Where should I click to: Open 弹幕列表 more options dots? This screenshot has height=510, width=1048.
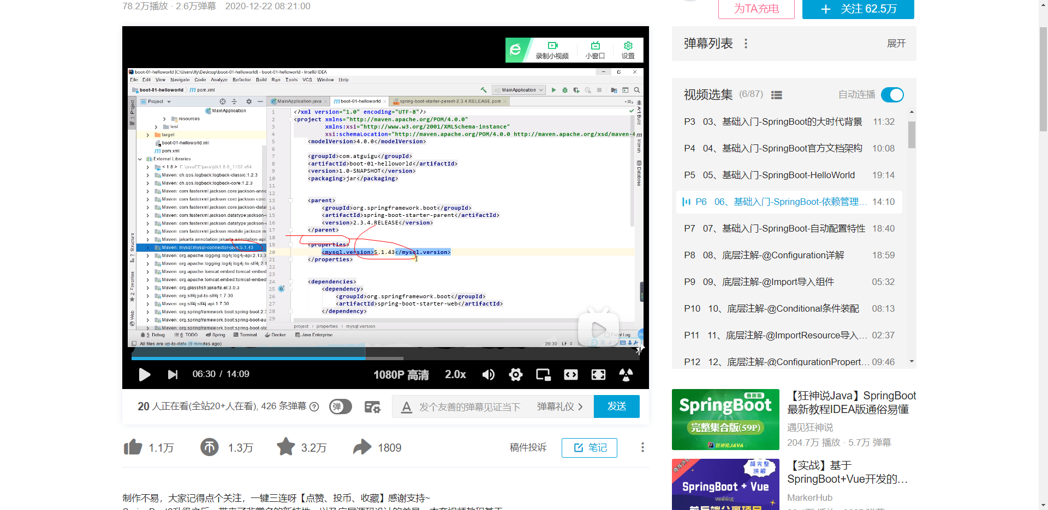coord(746,44)
